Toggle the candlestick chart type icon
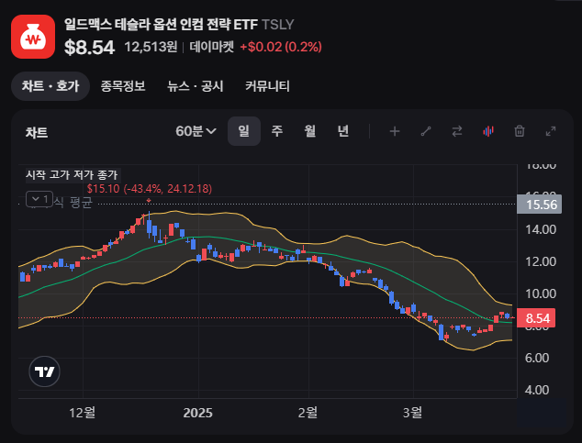 tap(488, 131)
